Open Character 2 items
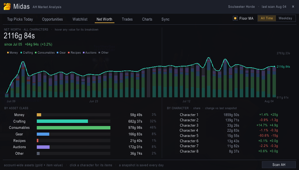Viewport: 299px width, 170px height. click(x=189, y=120)
